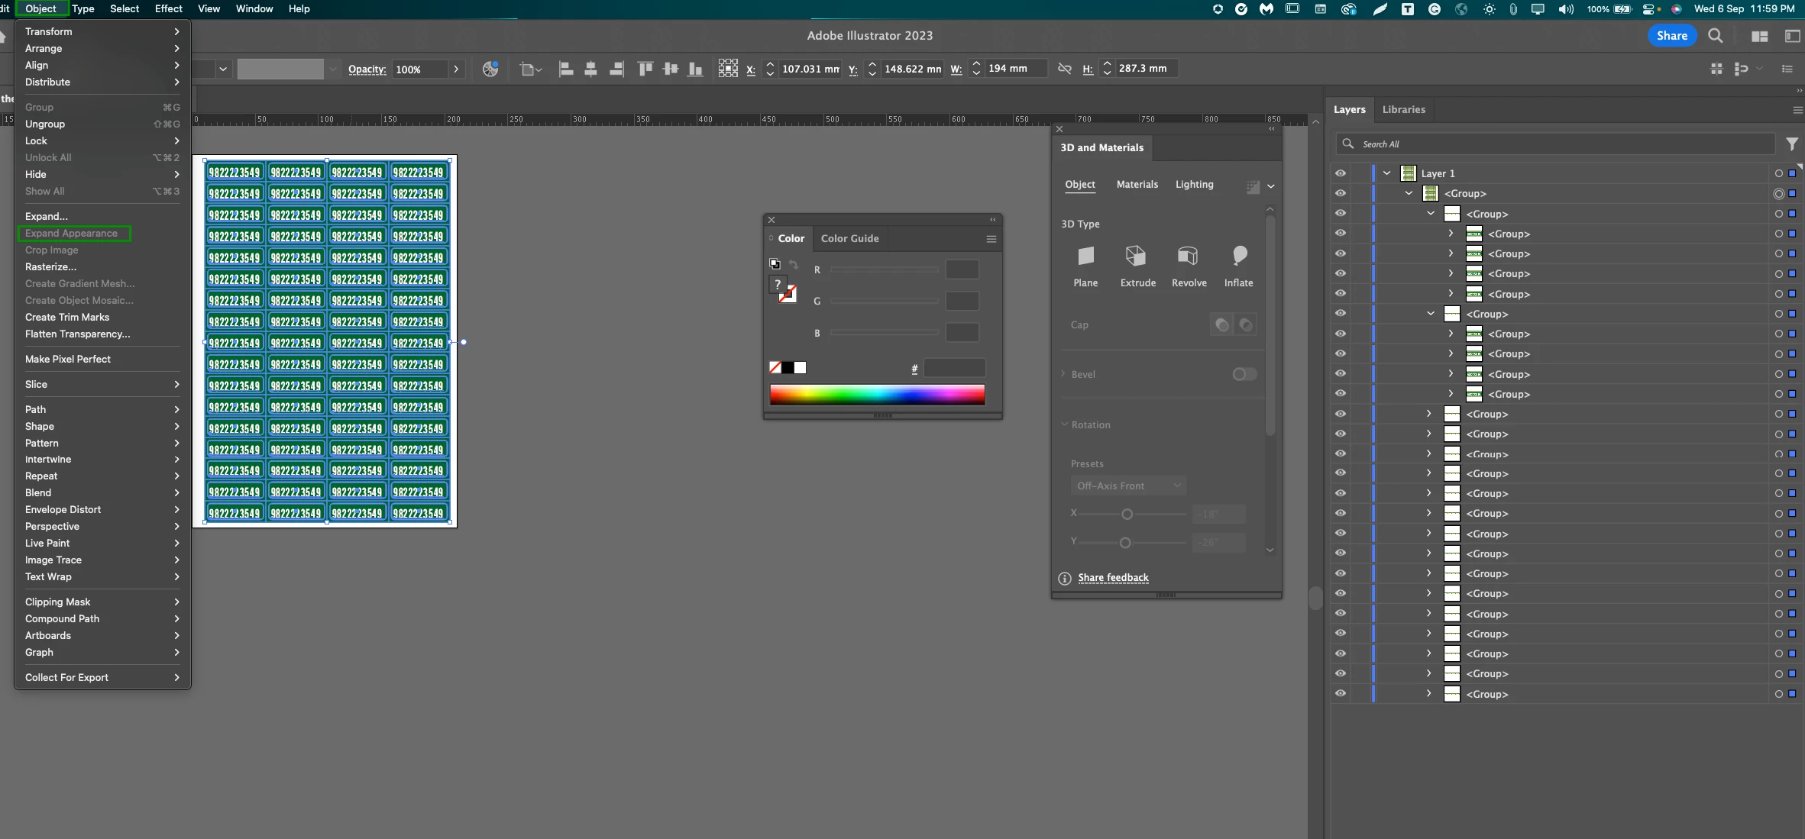Viewport: 1805px width, 839px height.
Task: Open the Off-Axis Front presets dropdown
Action: coord(1127,486)
